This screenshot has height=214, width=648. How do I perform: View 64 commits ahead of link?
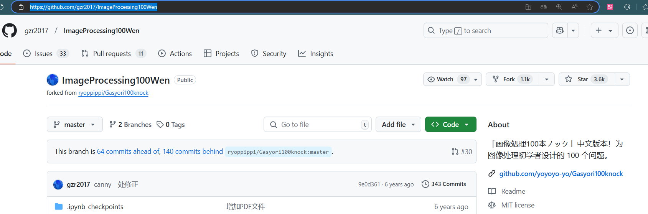[129, 151]
